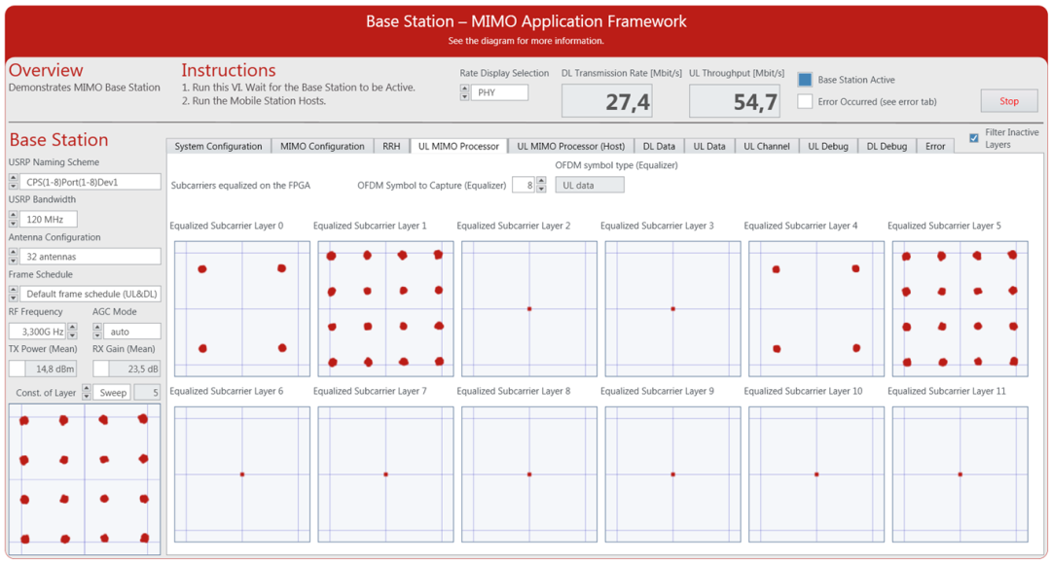1051x562 pixels.
Task: Click the AGC Mode stepper arrows
Action: [97, 331]
